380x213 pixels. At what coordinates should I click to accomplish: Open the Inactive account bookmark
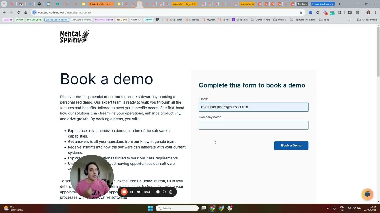pyautogui.click(x=104, y=20)
